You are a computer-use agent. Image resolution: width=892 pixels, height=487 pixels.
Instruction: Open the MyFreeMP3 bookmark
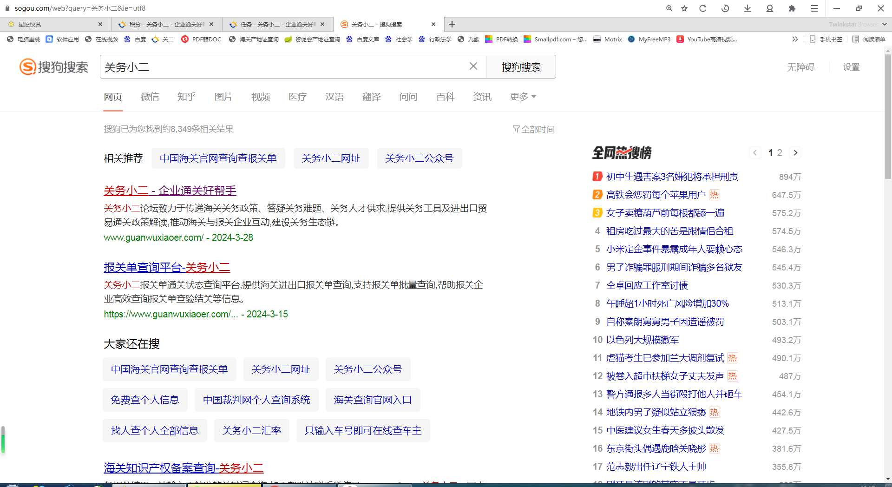[649, 39]
